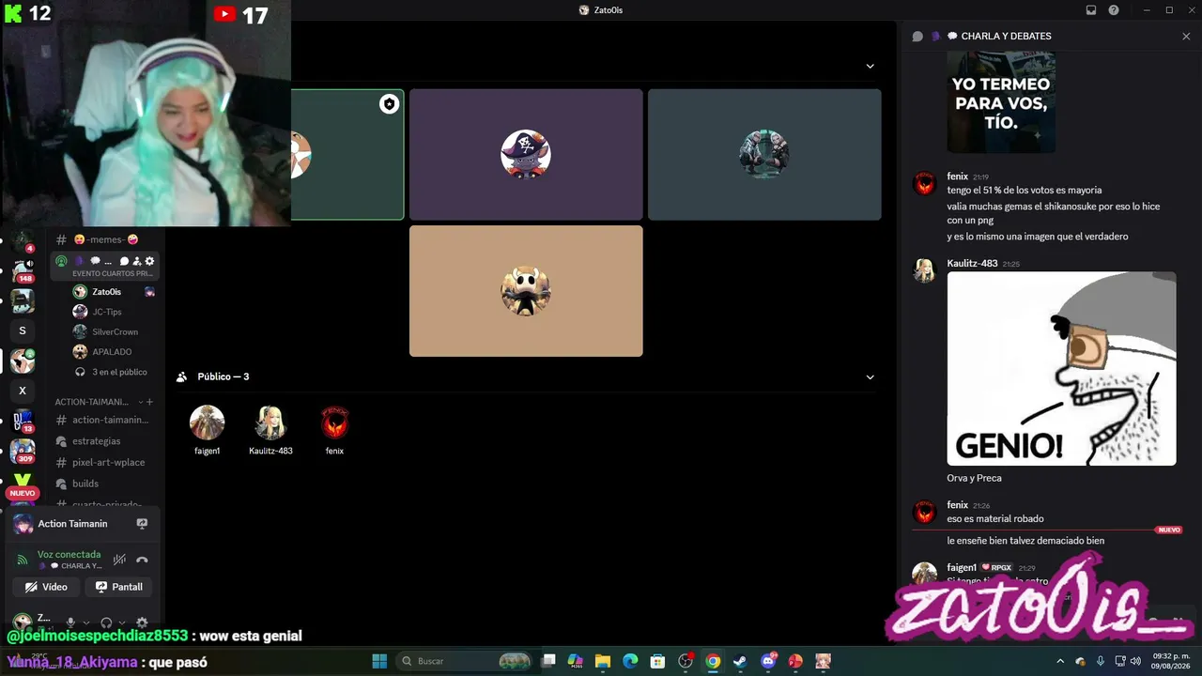
Task: Click the Action Taimanin activity entry
Action: pos(73,524)
